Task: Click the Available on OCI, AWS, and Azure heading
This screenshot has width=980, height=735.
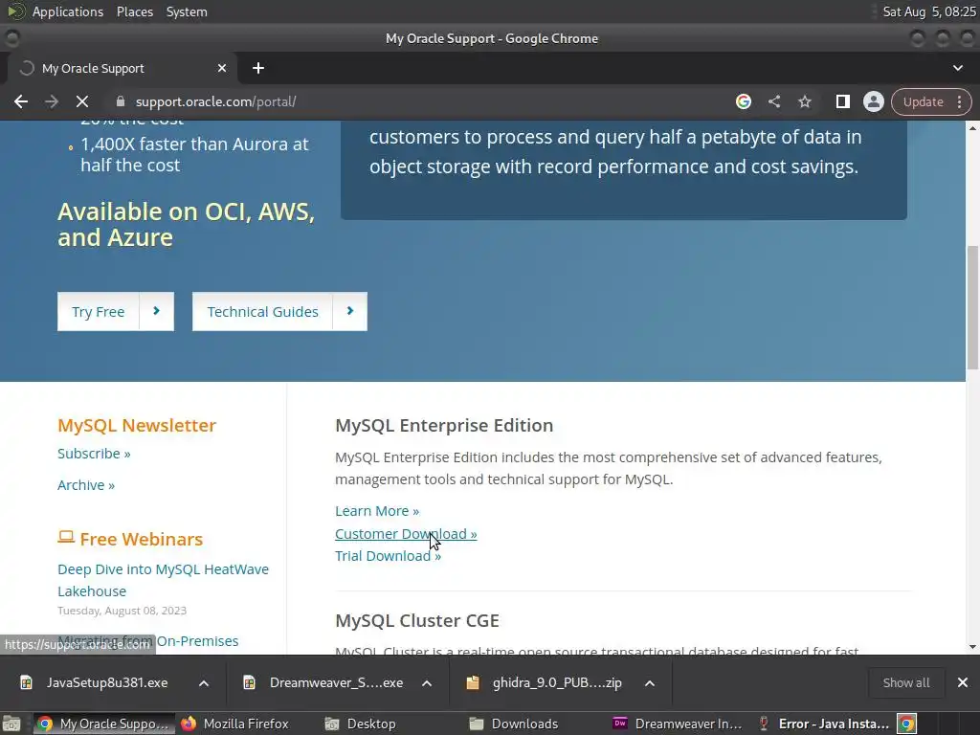Action: click(187, 224)
